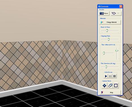Select the square camera view icon
This screenshot has height=107, width=132.
[x=116, y=85]
